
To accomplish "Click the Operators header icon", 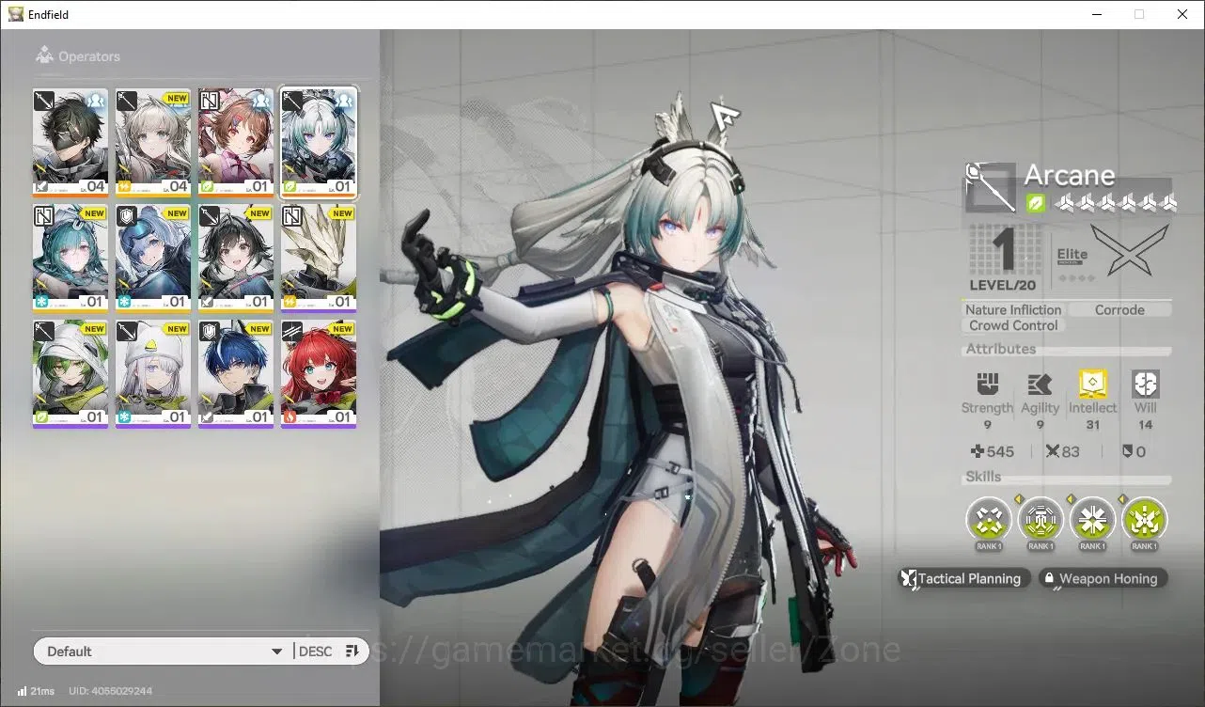I will pyautogui.click(x=44, y=56).
